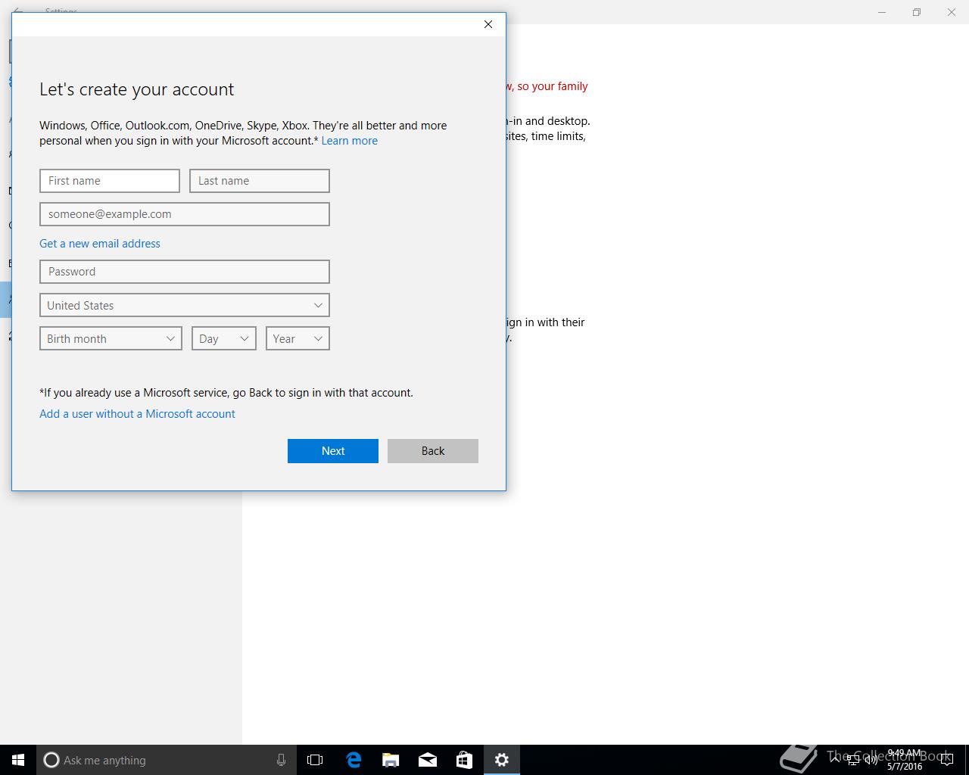Click Add a user without a Microsoft account
Image resolution: width=969 pixels, height=775 pixels.
(x=137, y=414)
